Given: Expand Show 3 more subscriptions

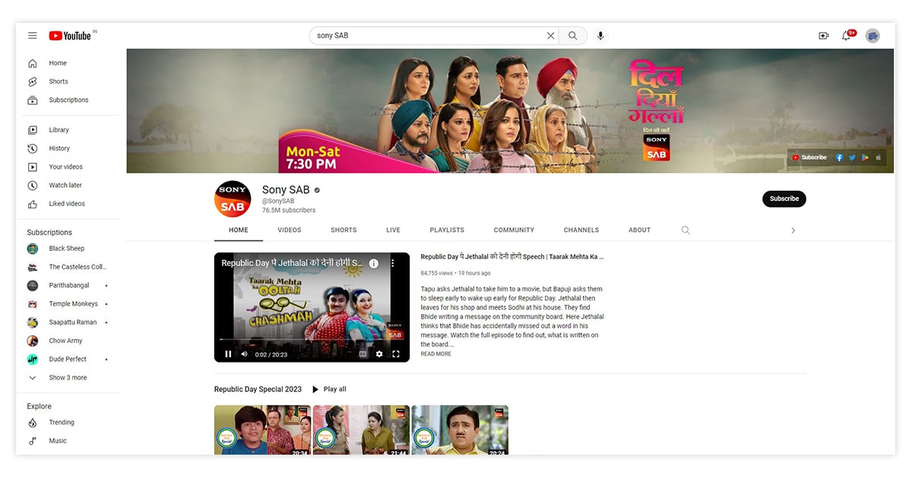Looking at the screenshot, I should (x=68, y=378).
